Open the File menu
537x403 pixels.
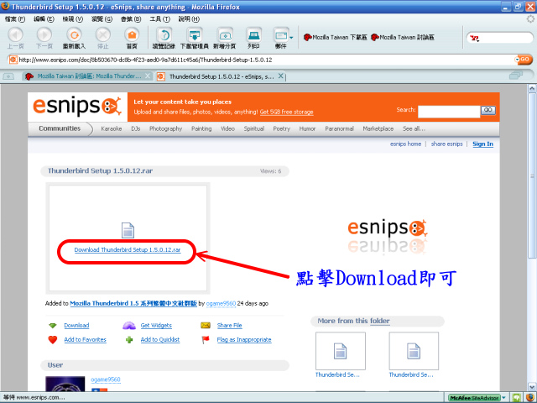click(15, 18)
